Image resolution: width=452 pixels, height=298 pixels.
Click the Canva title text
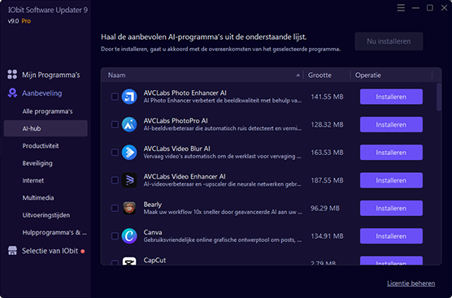point(153,232)
